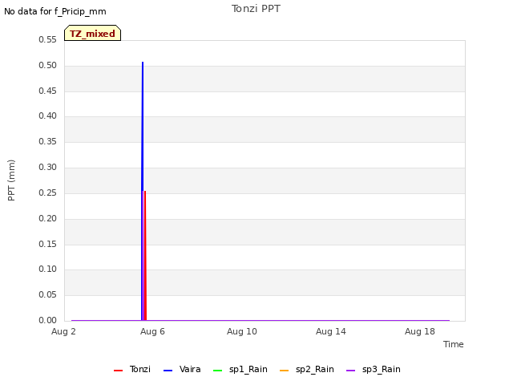513x385 pixels.
Task: Click the green sp1_Rain legend color marker
Action: tap(217, 371)
